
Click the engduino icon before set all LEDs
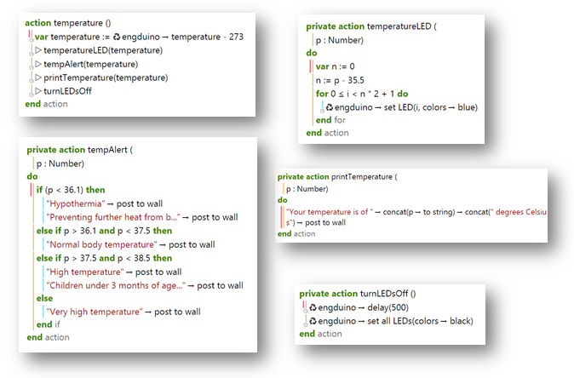pos(313,321)
